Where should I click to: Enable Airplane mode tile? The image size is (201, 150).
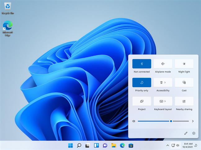point(163,64)
